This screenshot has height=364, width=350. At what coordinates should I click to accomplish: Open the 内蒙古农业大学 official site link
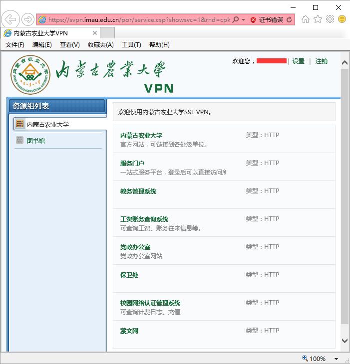[x=141, y=136]
